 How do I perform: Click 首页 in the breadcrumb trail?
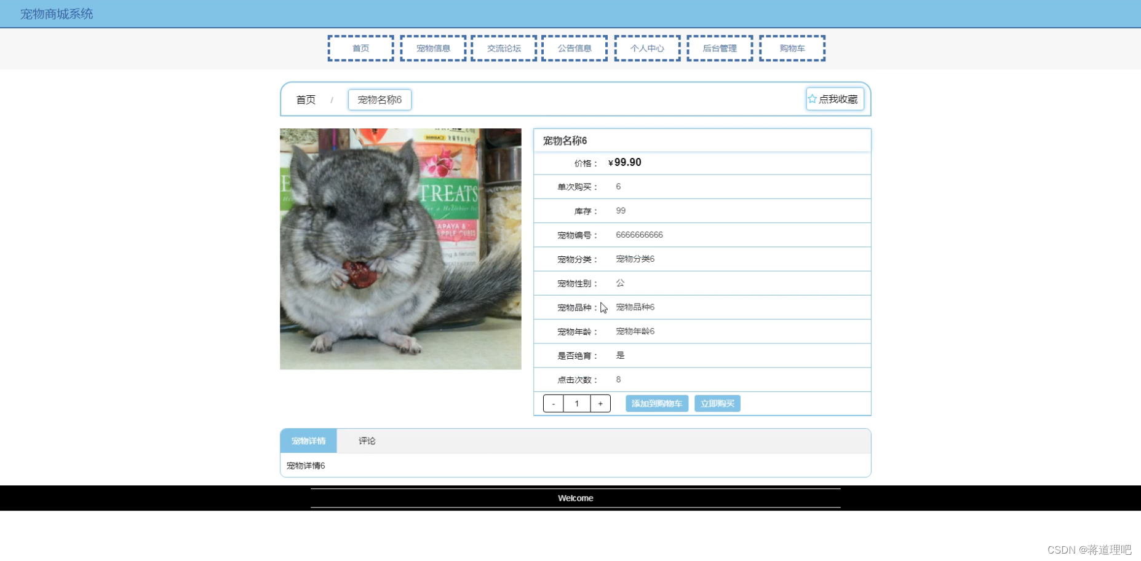point(306,99)
